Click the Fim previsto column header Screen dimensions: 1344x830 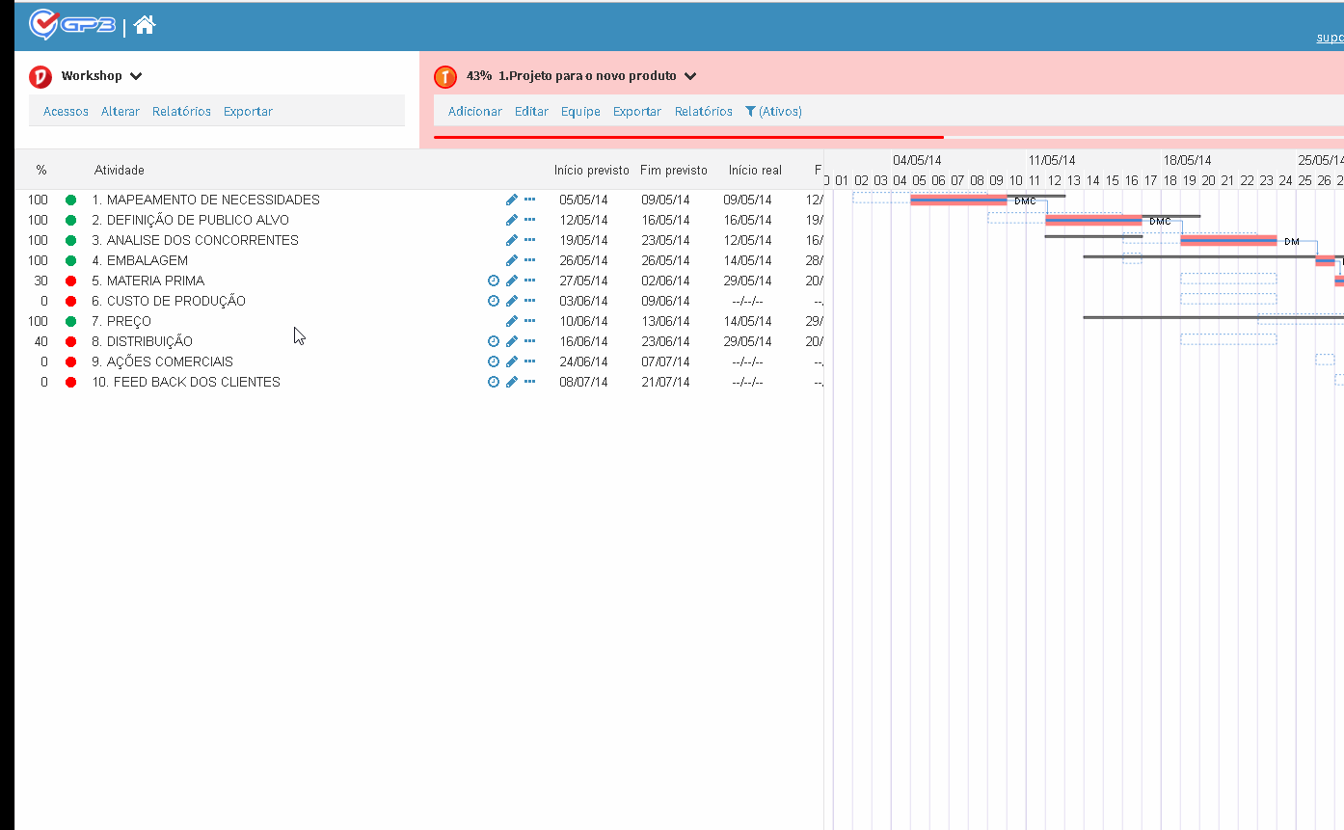(x=674, y=171)
